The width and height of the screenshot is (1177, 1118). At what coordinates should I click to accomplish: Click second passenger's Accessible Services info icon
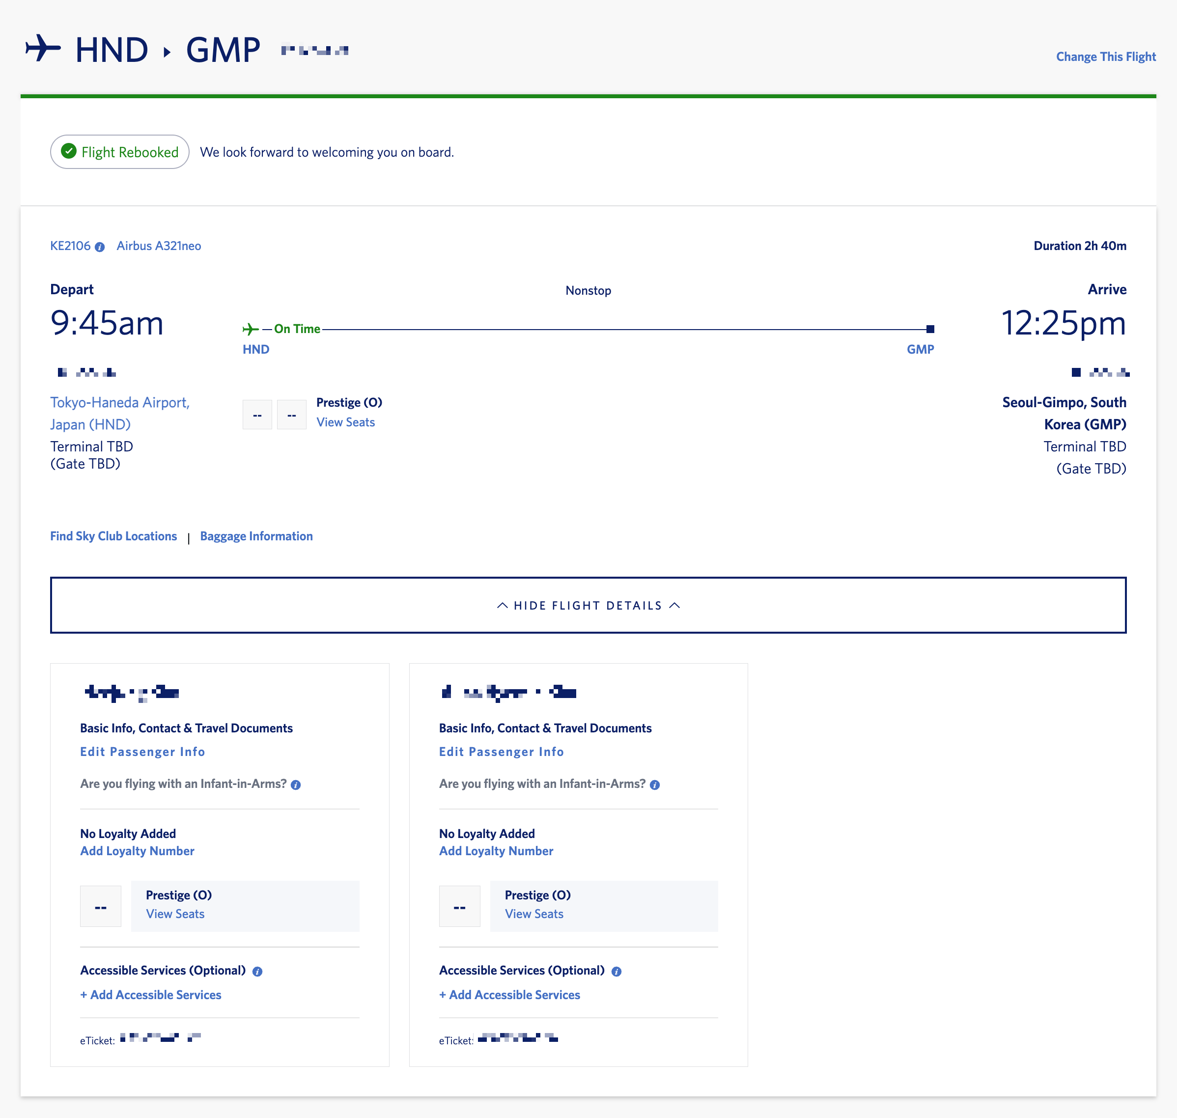click(x=616, y=972)
